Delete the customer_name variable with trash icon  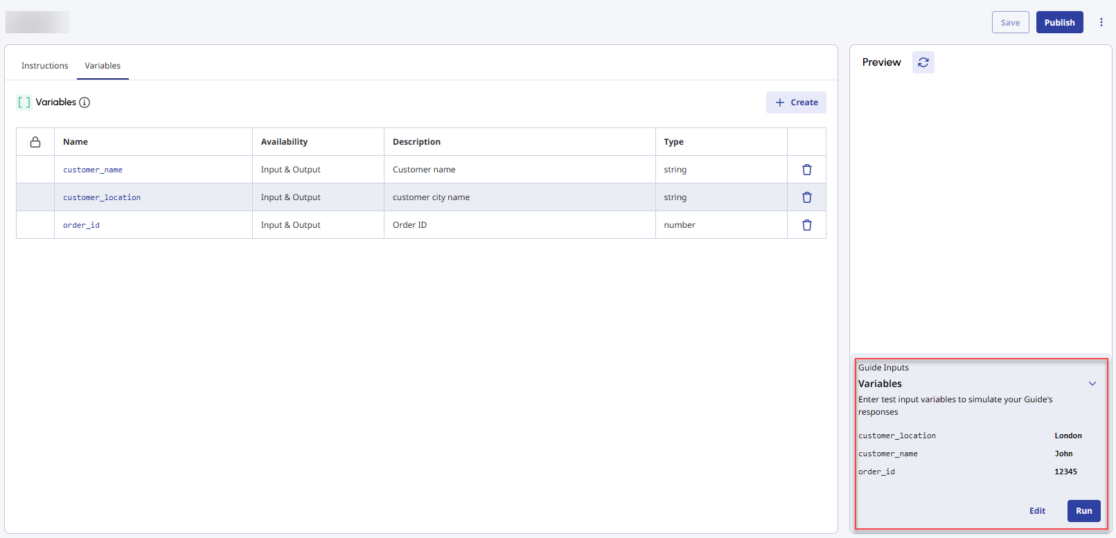tap(806, 170)
